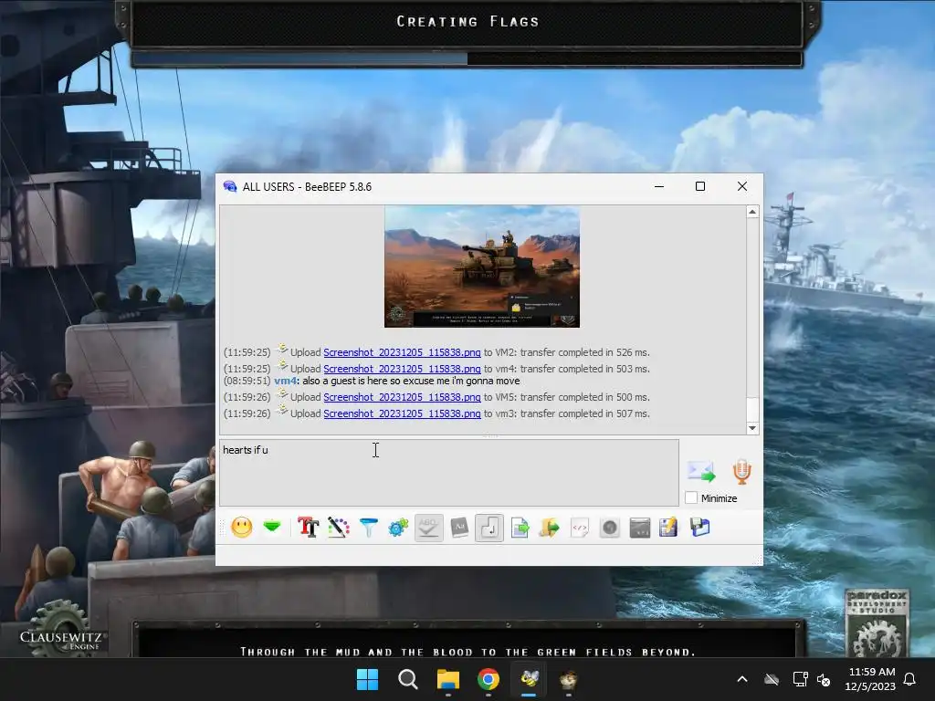
Task: Choose the chat font color pencil icon
Action: click(x=339, y=528)
